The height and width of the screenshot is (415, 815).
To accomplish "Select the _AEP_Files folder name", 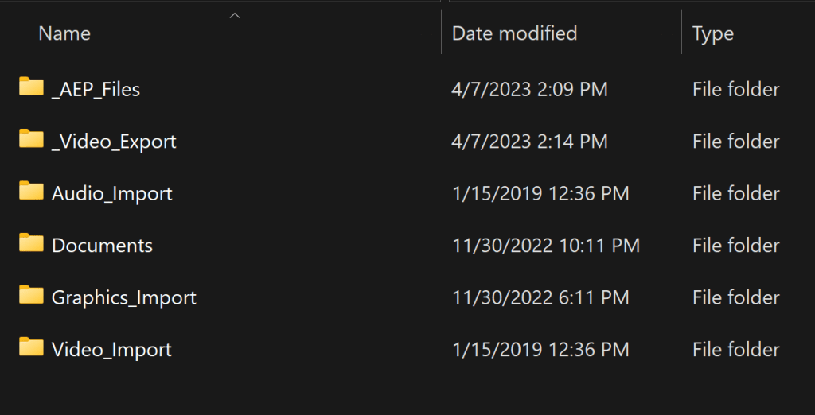I will click(96, 90).
